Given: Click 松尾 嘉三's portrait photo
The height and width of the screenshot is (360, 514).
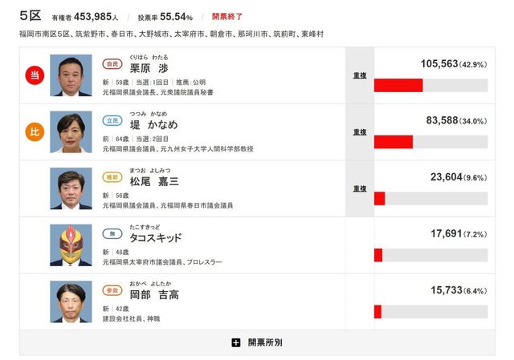Looking at the screenshot, I should click(x=71, y=189).
